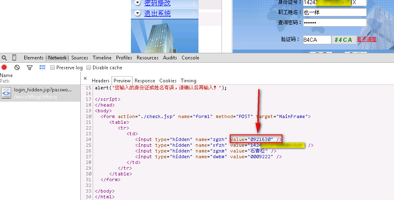This screenshot has height=200, width=394.
Task: Open the Audits panel tab
Action: click(x=170, y=58)
